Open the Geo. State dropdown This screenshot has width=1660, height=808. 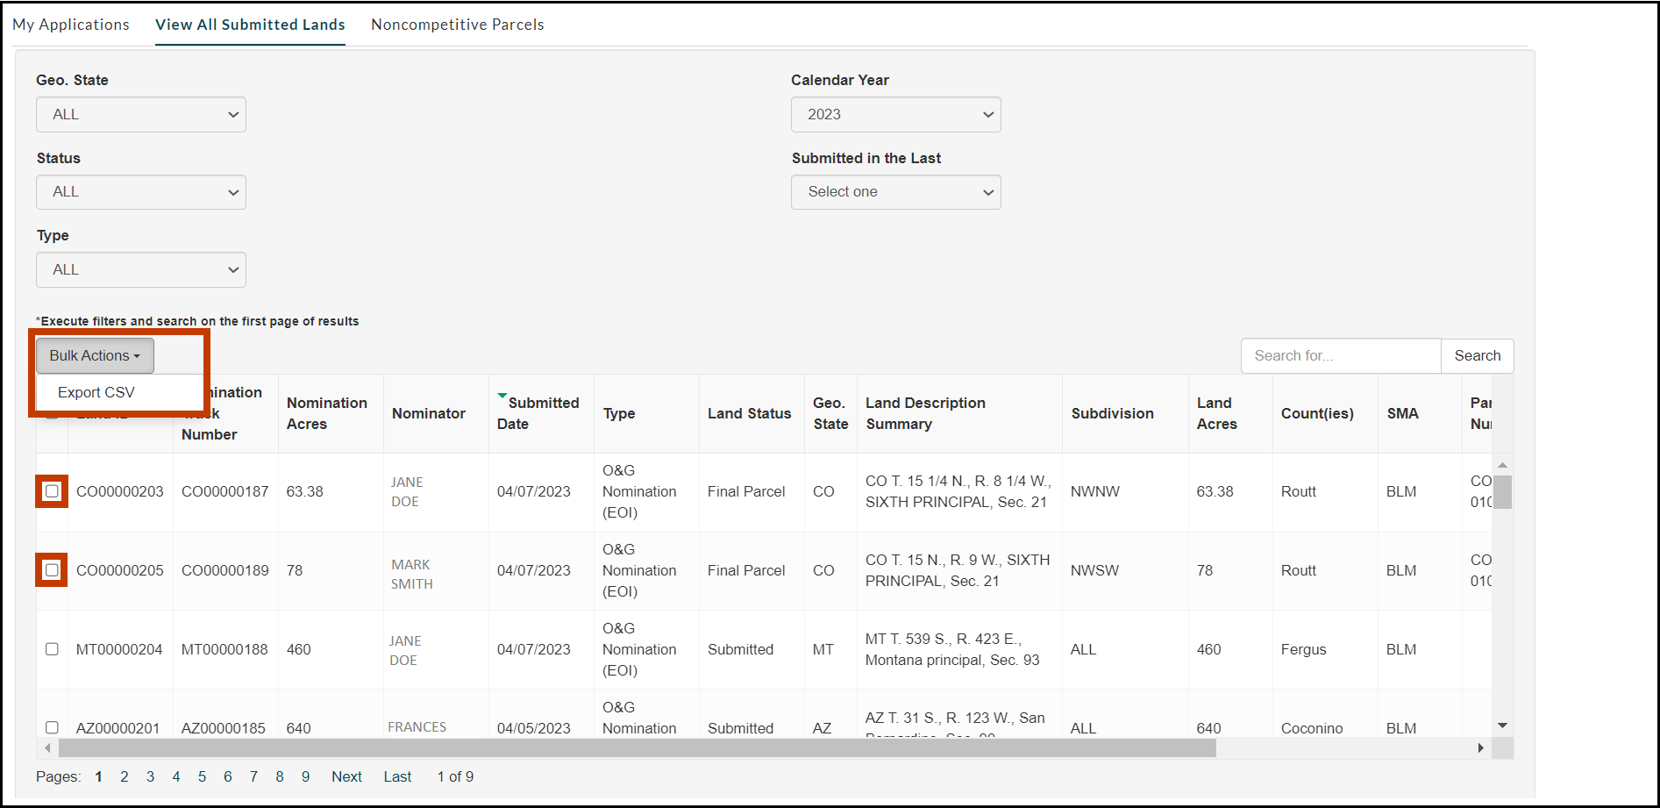pyautogui.click(x=141, y=115)
